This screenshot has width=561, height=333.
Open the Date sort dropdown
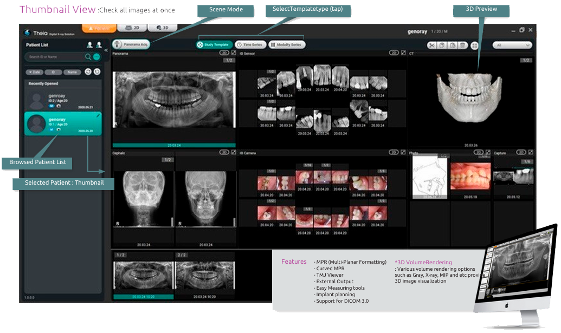tap(34, 71)
